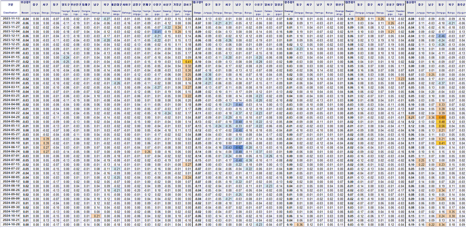This screenshot has width=466, height=228.
Task: Select the Yeongdo-gu column header
Action: [x=65, y=13]
